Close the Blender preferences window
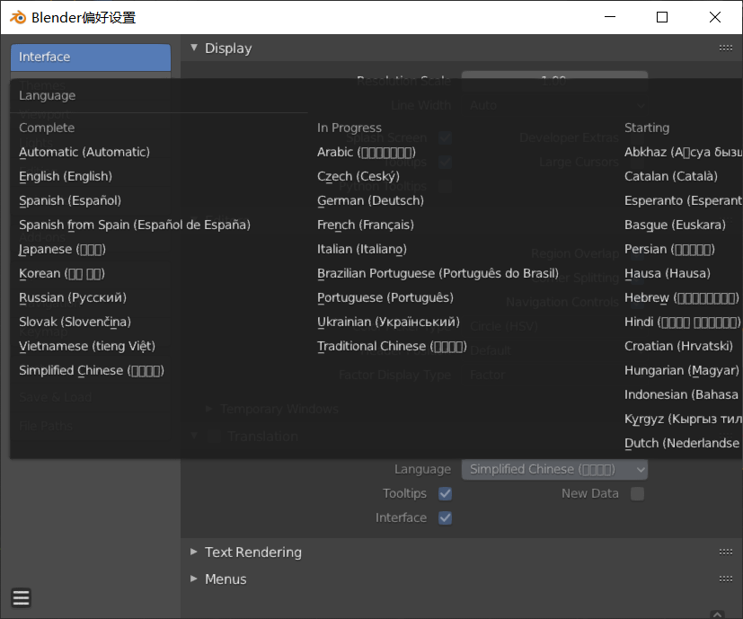 (x=714, y=17)
